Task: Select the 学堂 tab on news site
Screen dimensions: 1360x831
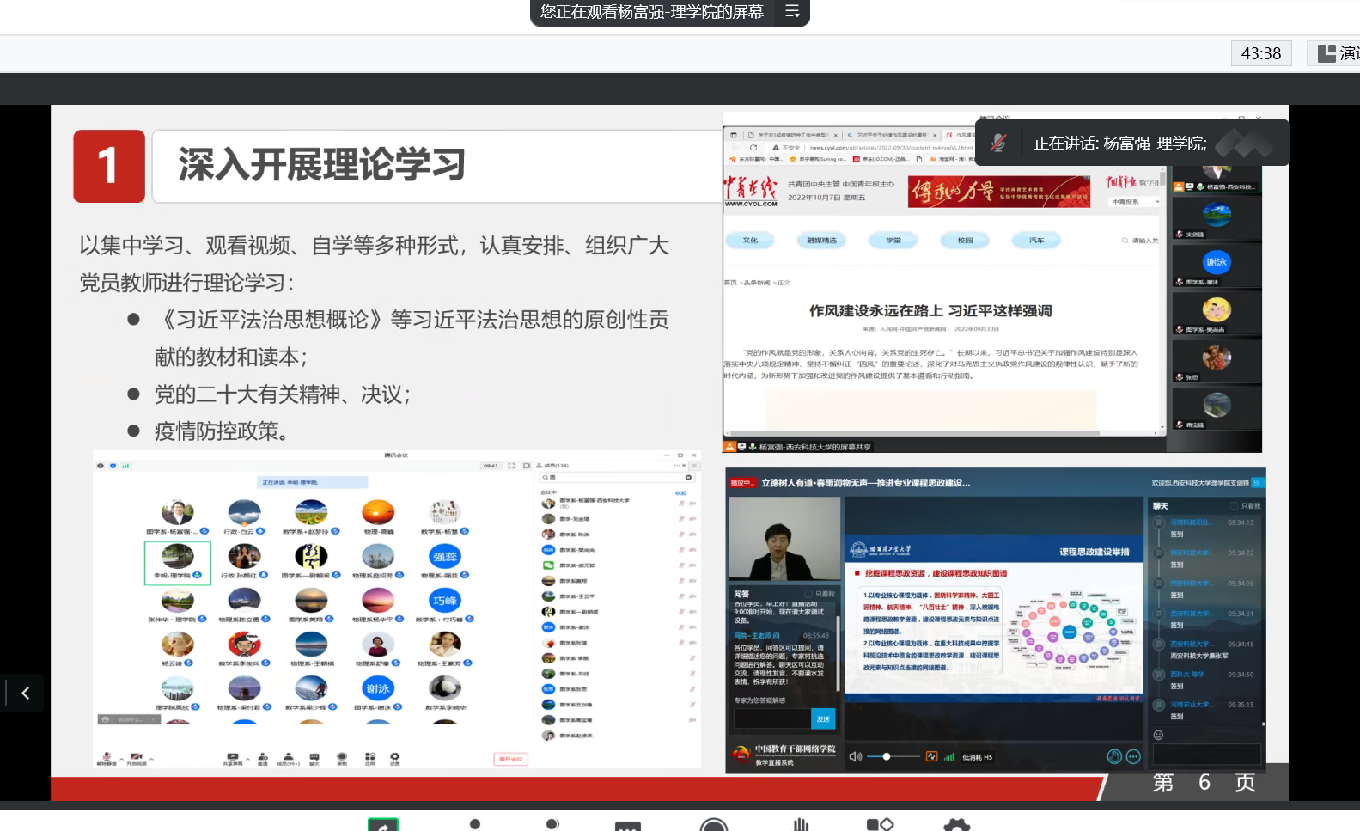Action: pos(893,241)
